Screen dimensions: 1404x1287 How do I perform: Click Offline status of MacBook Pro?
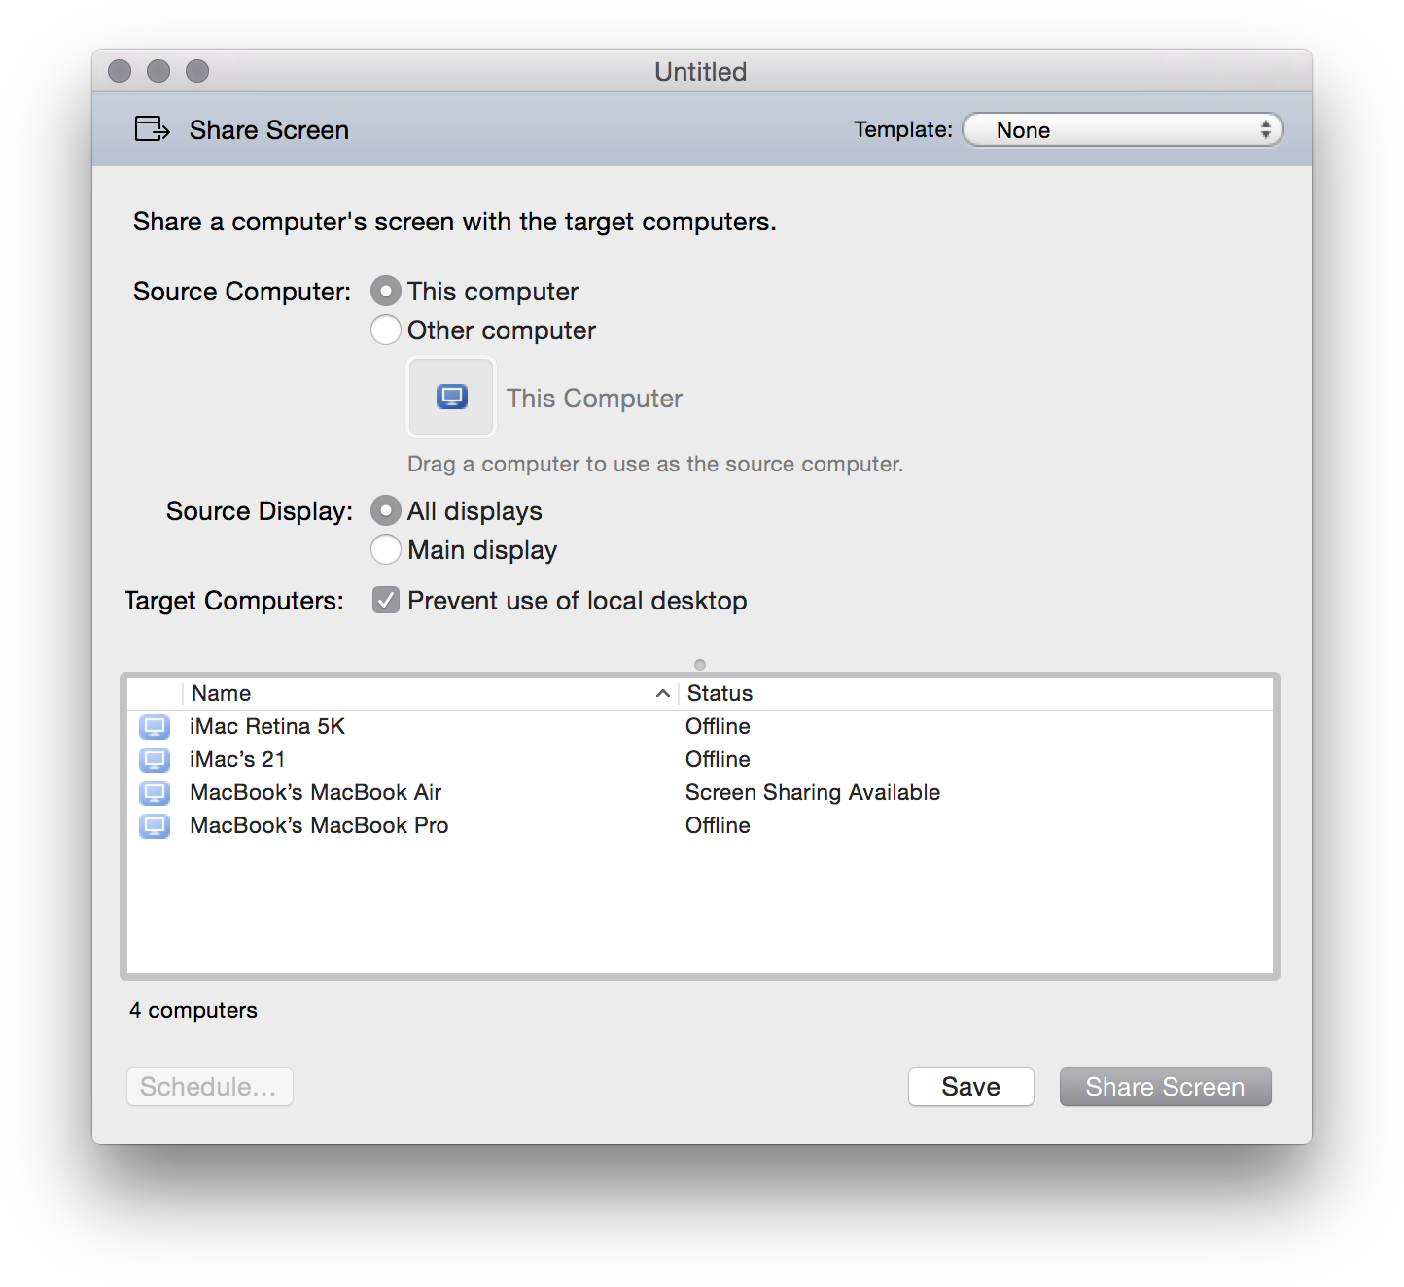click(x=718, y=825)
